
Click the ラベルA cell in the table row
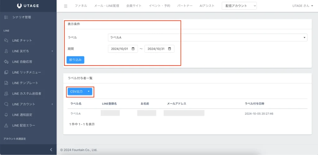(x=75, y=114)
